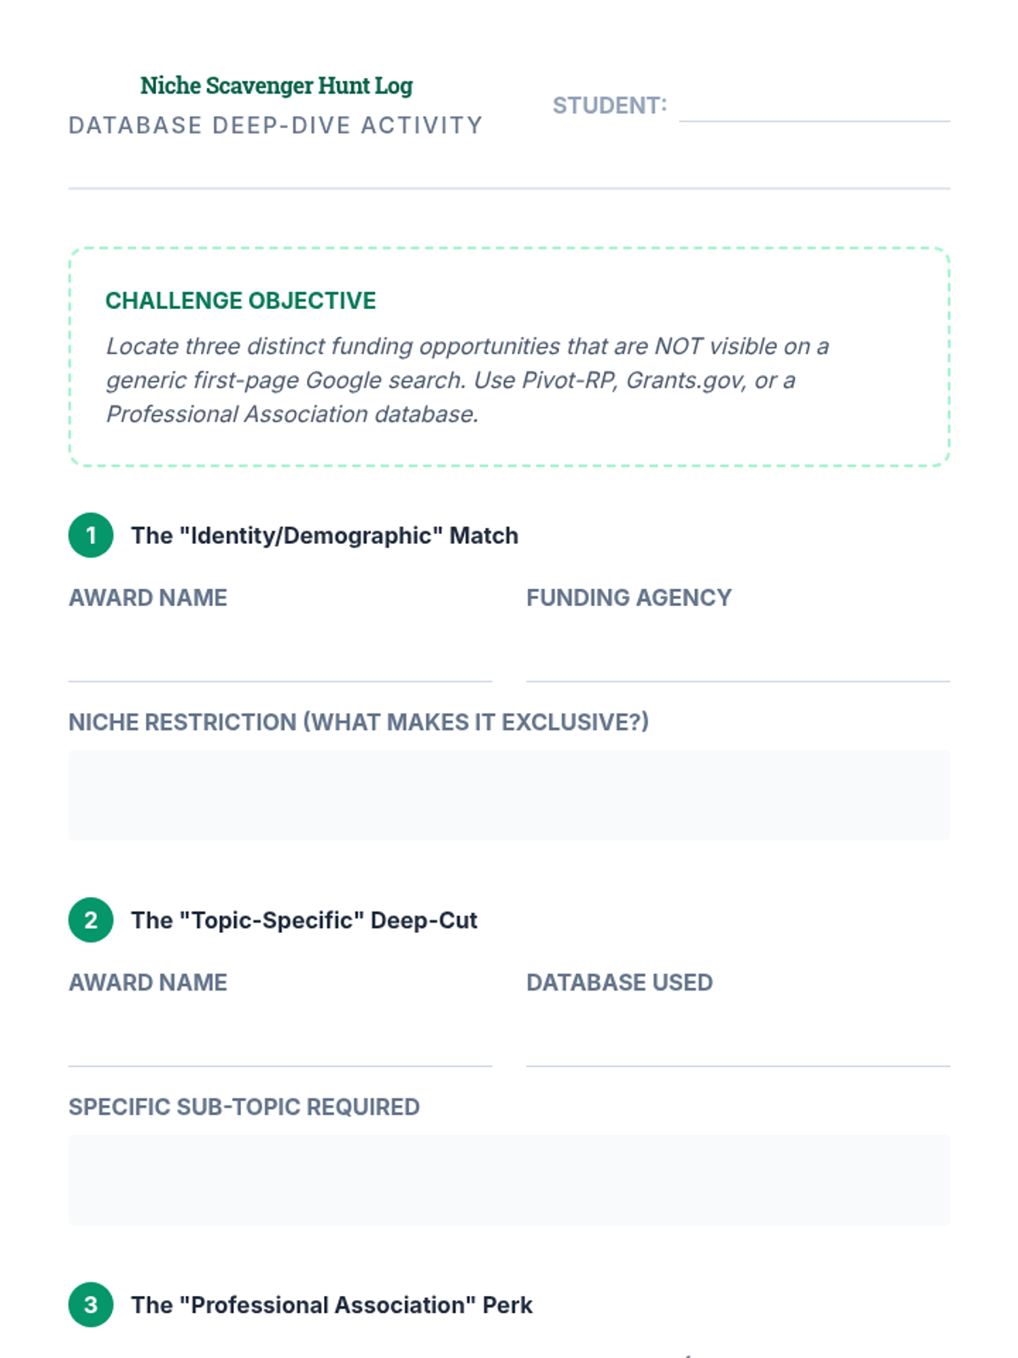The height and width of the screenshot is (1358, 1018).
Task: Click the Database Deep-Dive Activity subtitle
Action: [276, 126]
